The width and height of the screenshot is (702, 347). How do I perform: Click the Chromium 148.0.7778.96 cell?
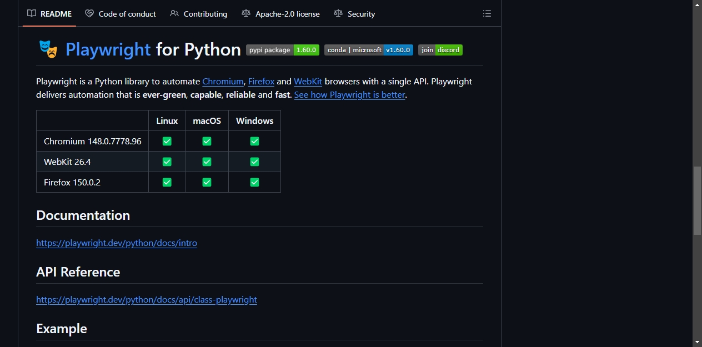(93, 141)
